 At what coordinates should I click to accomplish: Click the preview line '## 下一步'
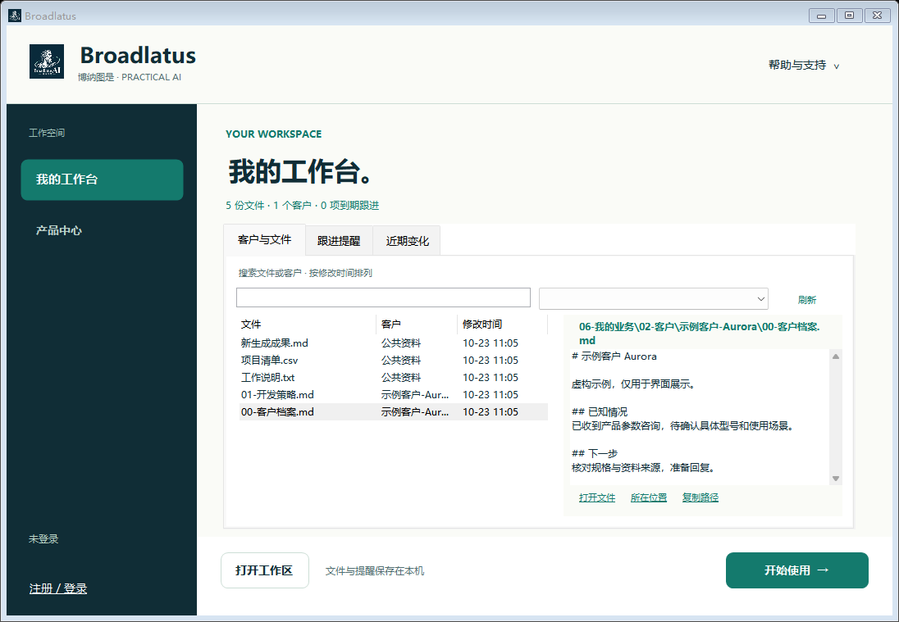click(x=595, y=454)
